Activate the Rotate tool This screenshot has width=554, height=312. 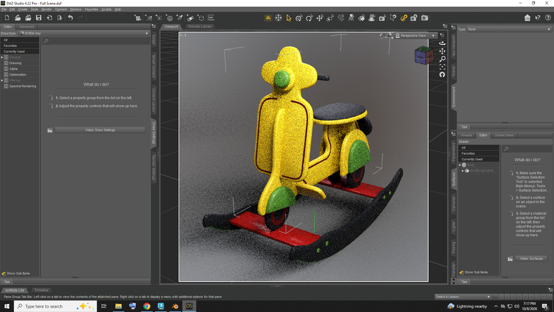coord(309,18)
